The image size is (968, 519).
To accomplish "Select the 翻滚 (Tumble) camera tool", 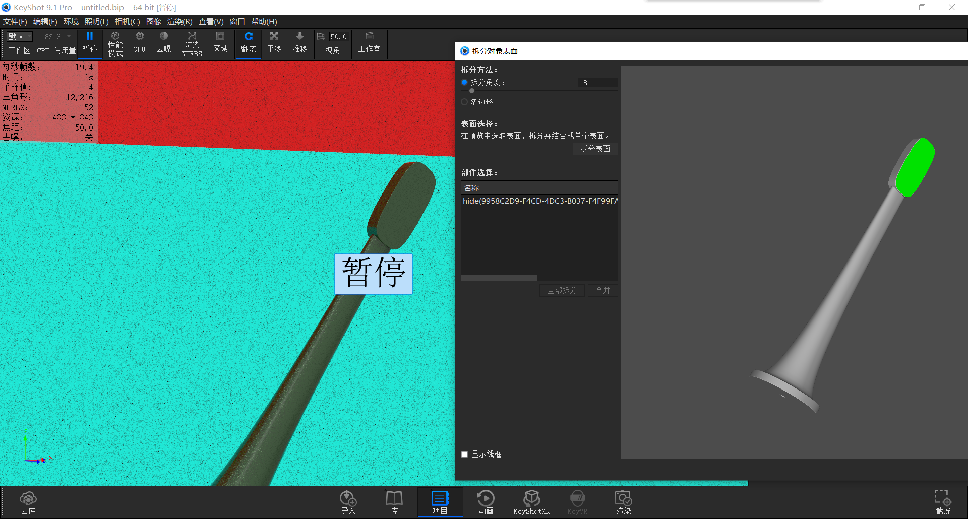I will [x=248, y=44].
